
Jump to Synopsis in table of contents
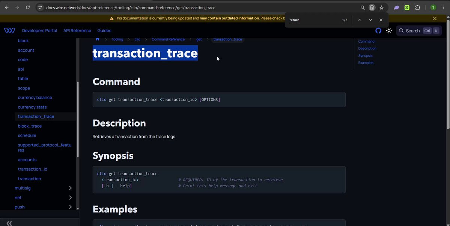(x=365, y=55)
